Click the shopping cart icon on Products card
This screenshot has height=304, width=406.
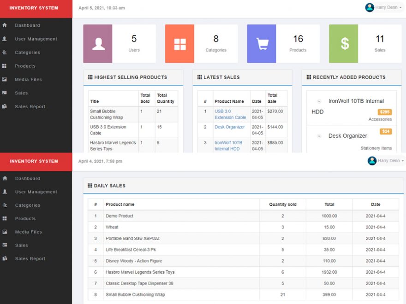point(262,43)
